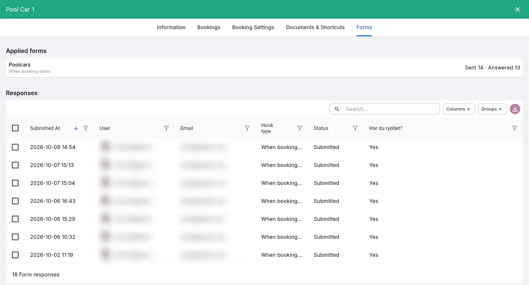Click the 18 Form responses footer text
Image resolution: width=529 pixels, height=285 pixels.
click(x=36, y=274)
